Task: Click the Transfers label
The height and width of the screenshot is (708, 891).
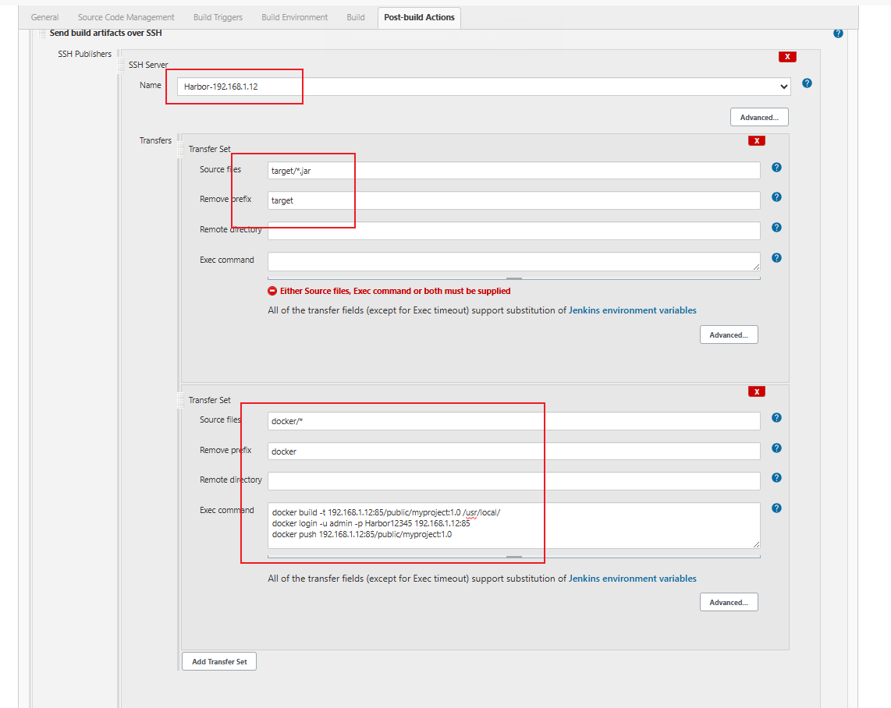Action: 155,140
